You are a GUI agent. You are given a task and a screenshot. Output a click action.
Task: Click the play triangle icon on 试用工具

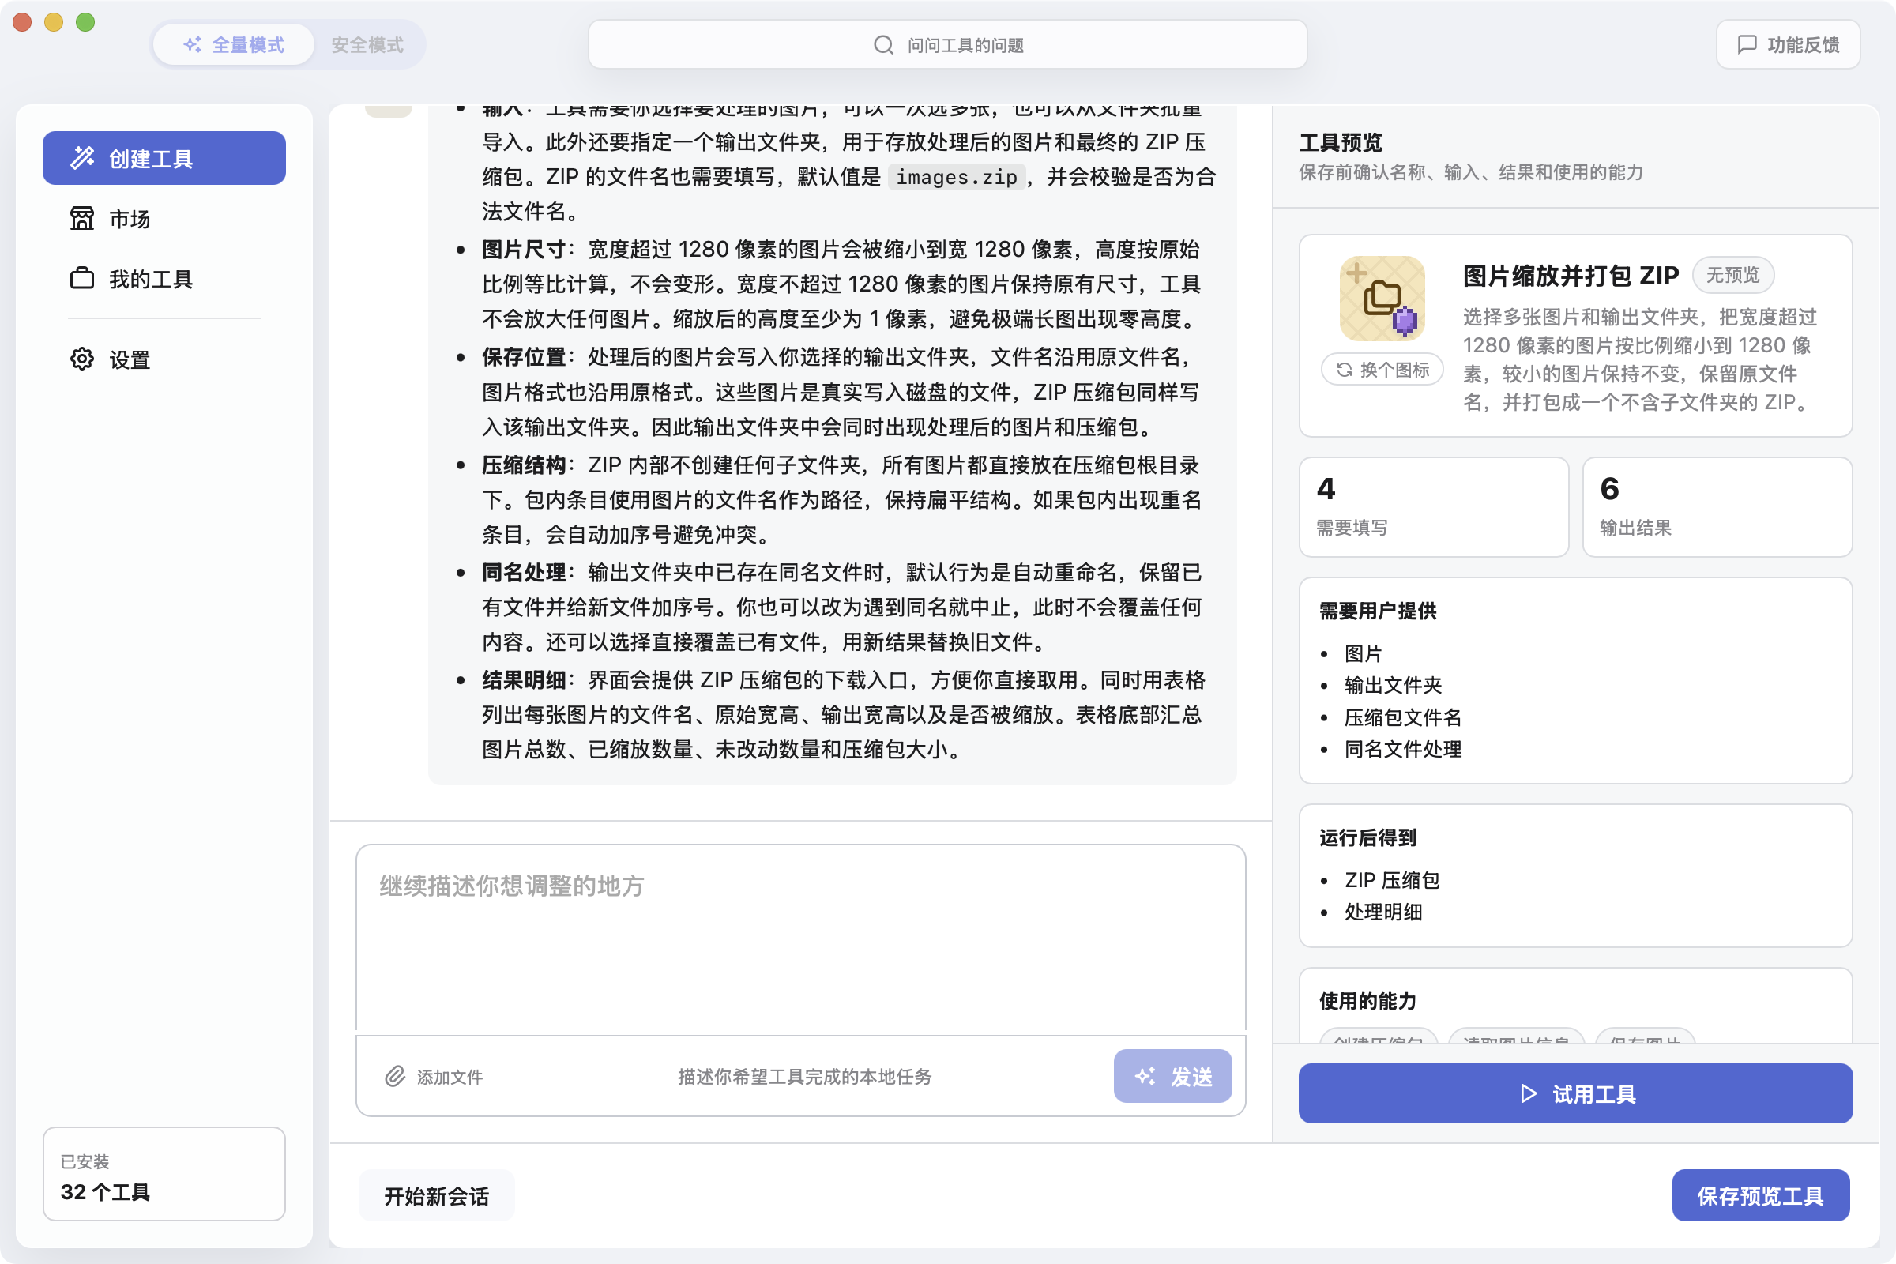[x=1528, y=1094]
